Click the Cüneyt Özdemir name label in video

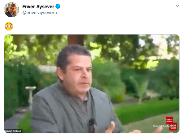click(13, 131)
